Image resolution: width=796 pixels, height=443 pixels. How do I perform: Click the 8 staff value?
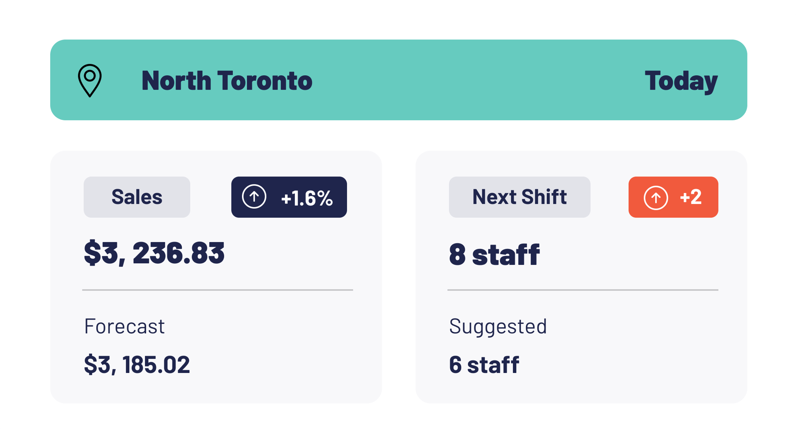pyautogui.click(x=494, y=255)
